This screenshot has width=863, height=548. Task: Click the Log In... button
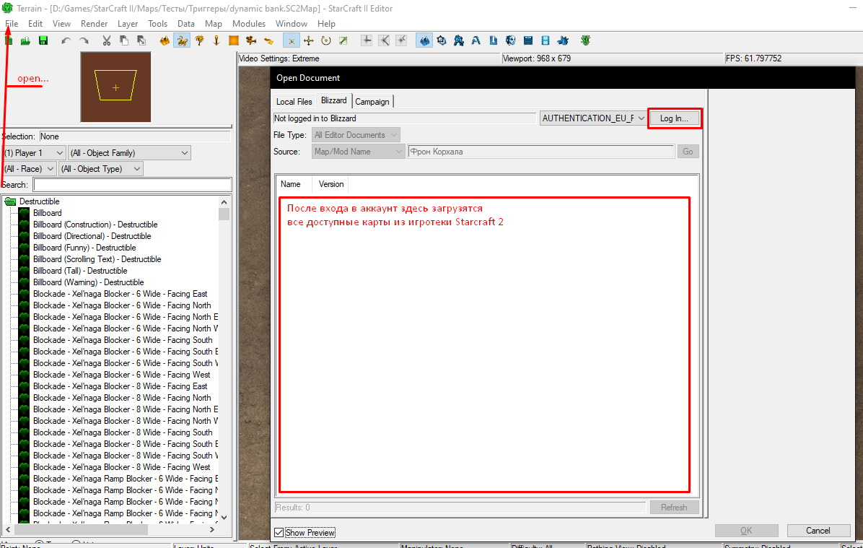[674, 118]
